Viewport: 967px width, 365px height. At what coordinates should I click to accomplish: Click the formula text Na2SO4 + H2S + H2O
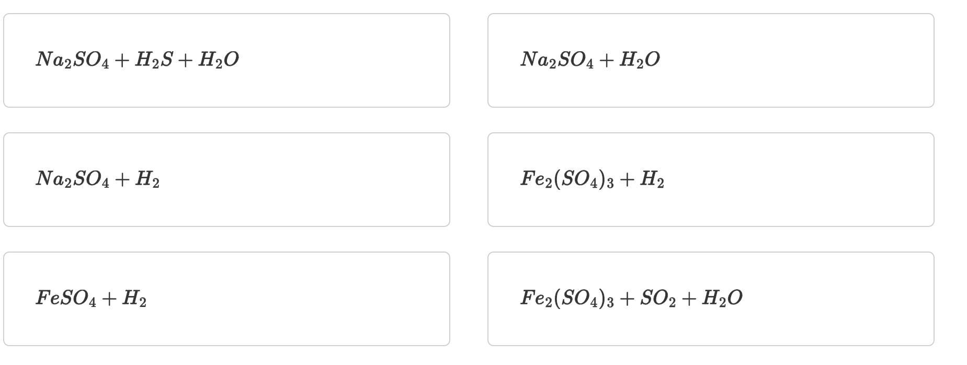[137, 60]
